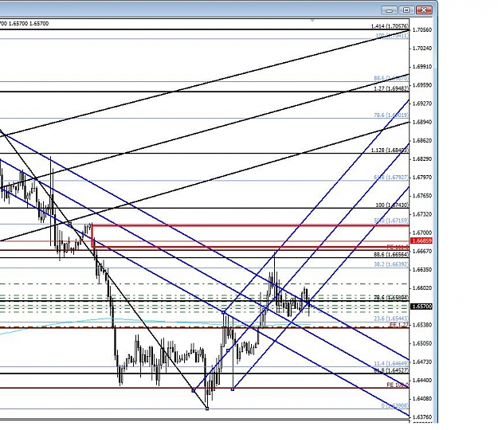The width and height of the screenshot is (498, 430).
Task: Click the 1.65050 price scale value
Action: (422, 343)
